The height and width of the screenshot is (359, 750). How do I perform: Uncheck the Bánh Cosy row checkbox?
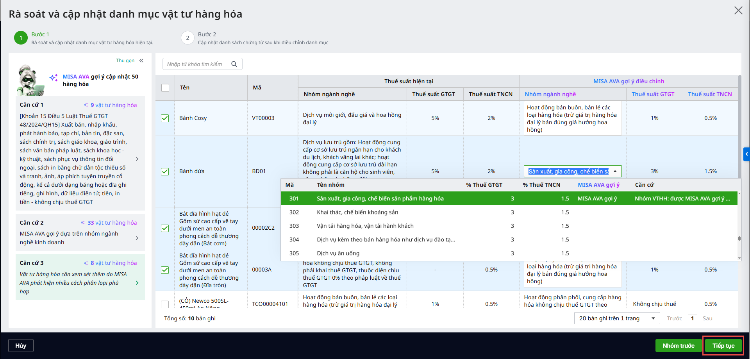coord(165,118)
